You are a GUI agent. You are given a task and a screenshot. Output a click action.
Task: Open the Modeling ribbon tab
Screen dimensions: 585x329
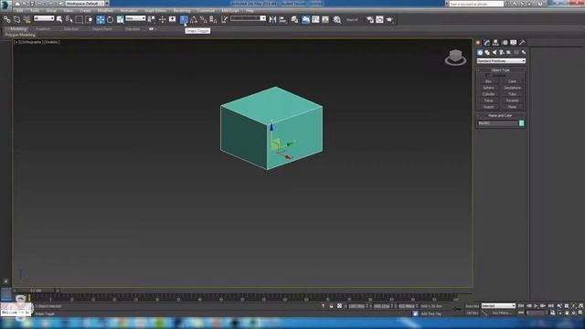(18, 28)
